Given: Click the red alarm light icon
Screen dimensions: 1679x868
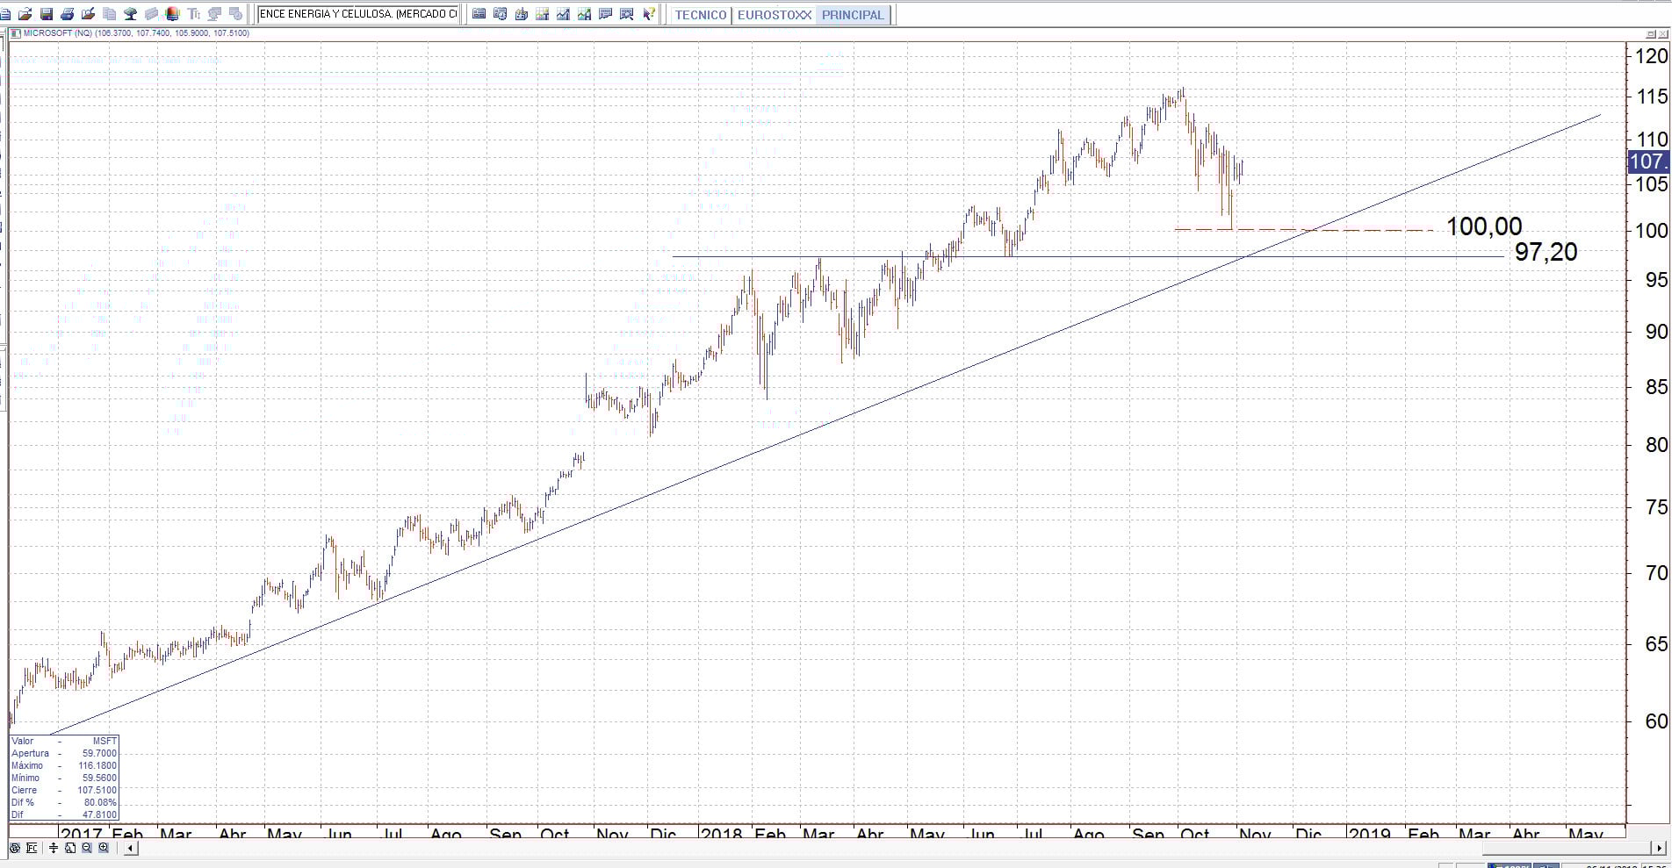Looking at the screenshot, I should (x=173, y=14).
